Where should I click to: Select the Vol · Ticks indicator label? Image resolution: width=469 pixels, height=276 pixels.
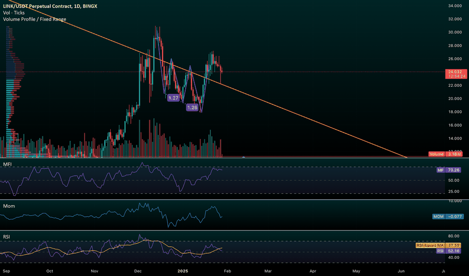[x=14, y=13]
